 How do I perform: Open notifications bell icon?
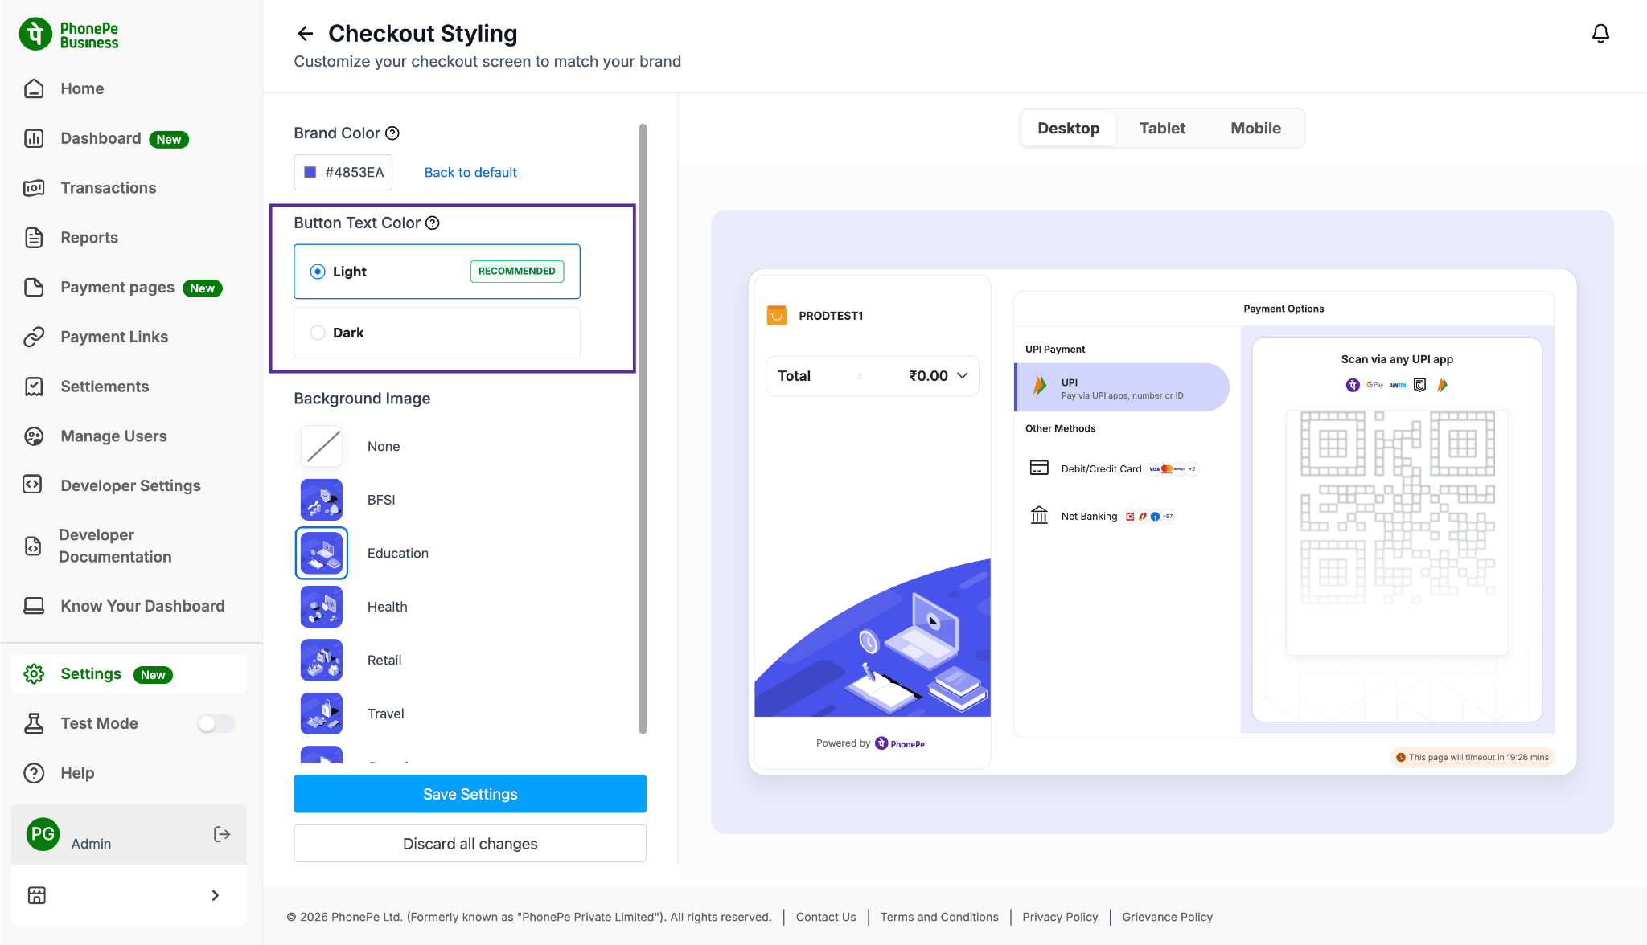click(x=1600, y=33)
